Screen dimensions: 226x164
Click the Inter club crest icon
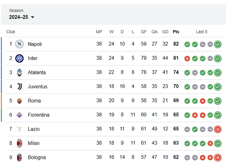click(19, 58)
